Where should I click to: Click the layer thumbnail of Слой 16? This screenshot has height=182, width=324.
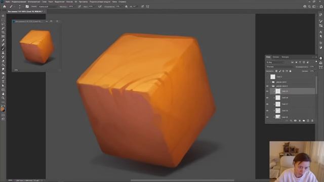pyautogui.click(x=278, y=111)
